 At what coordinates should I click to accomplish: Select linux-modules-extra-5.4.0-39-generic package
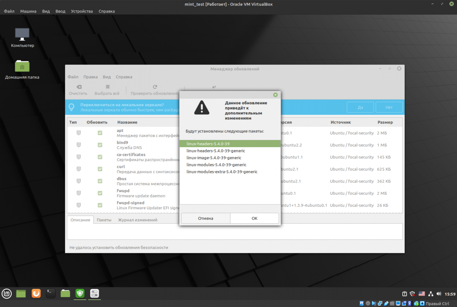pos(230,172)
